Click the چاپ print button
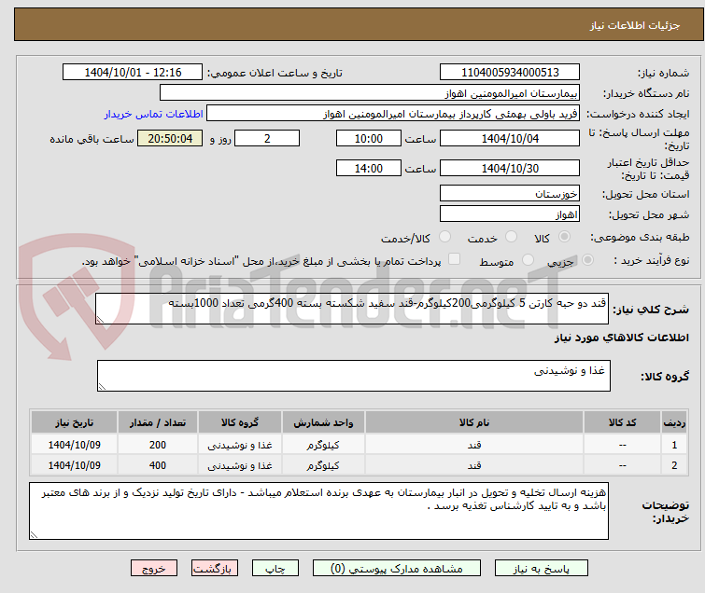The width and height of the screenshot is (705, 593). tap(275, 569)
